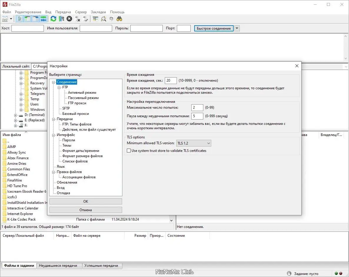Open the Файл menu
349x277 pixels.
point(7,12)
